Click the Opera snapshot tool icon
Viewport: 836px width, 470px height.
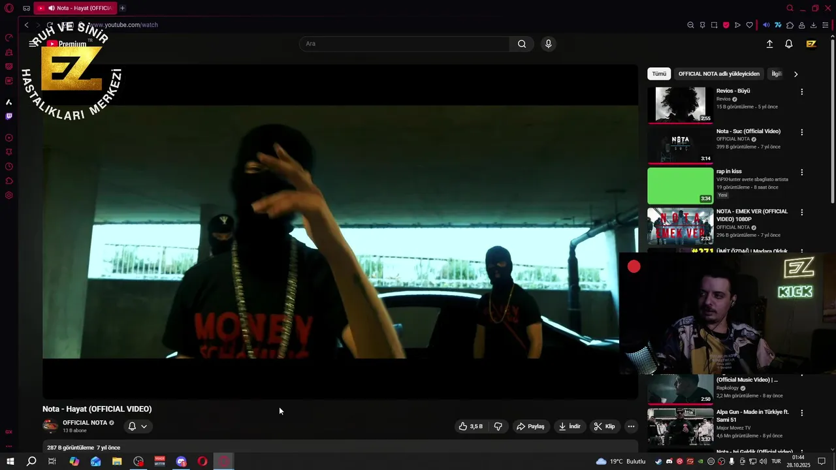click(x=714, y=25)
